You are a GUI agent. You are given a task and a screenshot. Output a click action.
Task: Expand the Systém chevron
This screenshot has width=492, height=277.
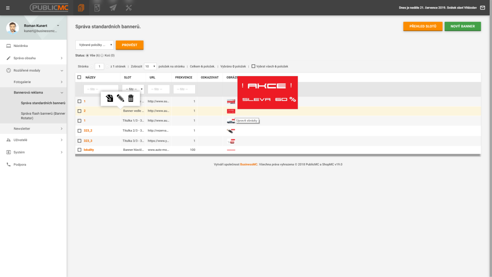pos(61,152)
